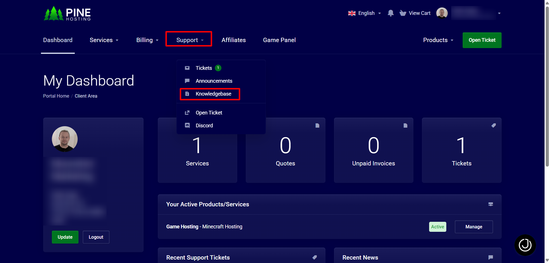550x263 pixels.
Task: Expand the Billing menu
Action: [x=147, y=40]
